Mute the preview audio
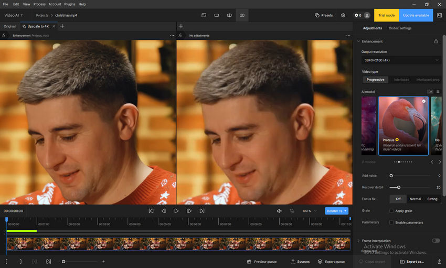The image size is (446, 268). tap(279, 211)
